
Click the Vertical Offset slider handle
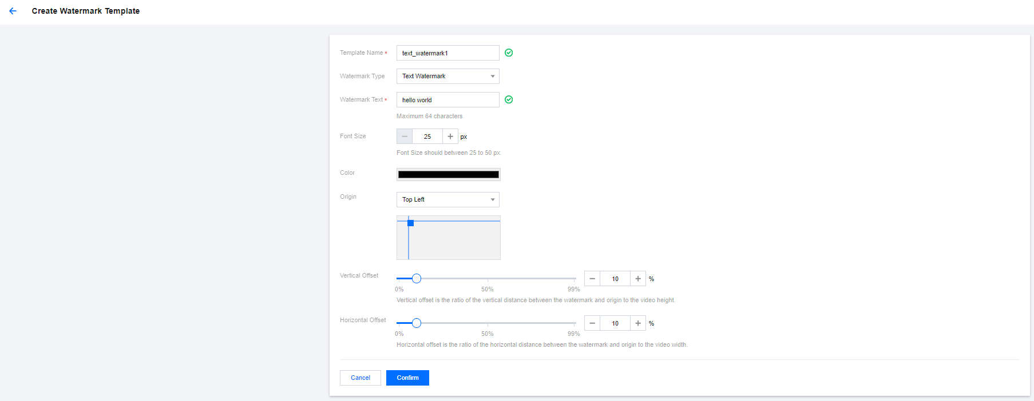(417, 279)
